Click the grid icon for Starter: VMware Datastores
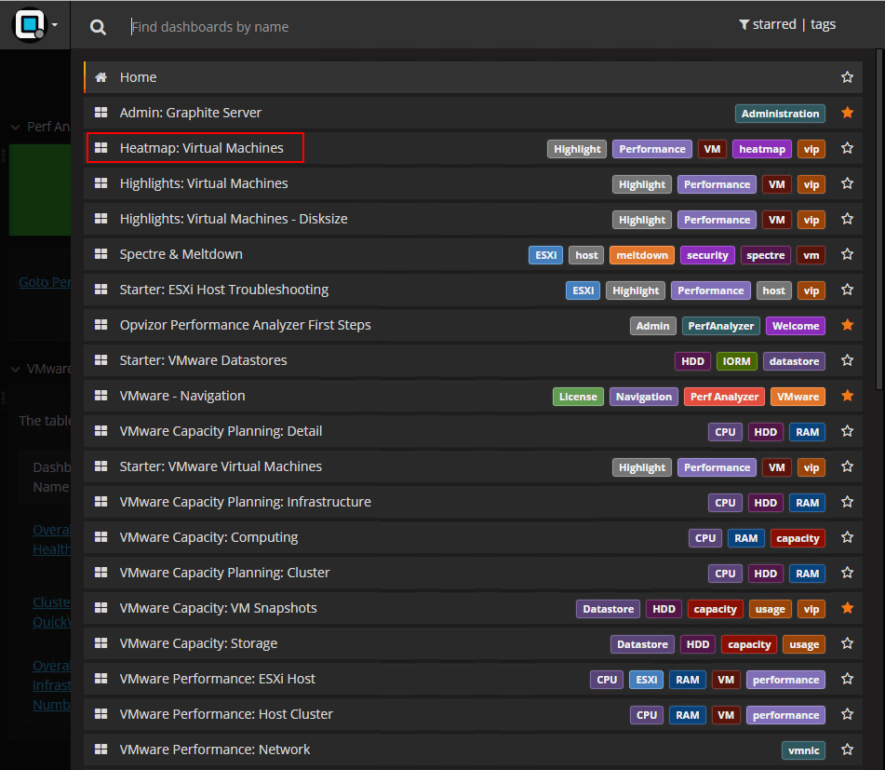This screenshot has height=770, width=885. pos(101,360)
